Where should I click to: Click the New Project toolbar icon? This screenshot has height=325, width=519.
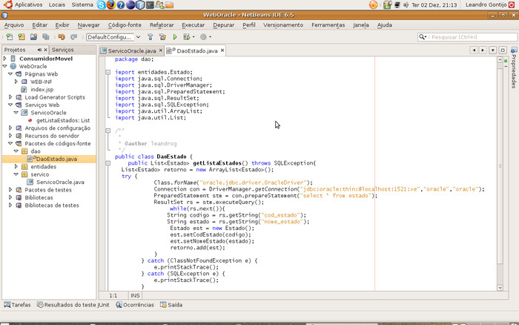pyautogui.click(x=22, y=37)
